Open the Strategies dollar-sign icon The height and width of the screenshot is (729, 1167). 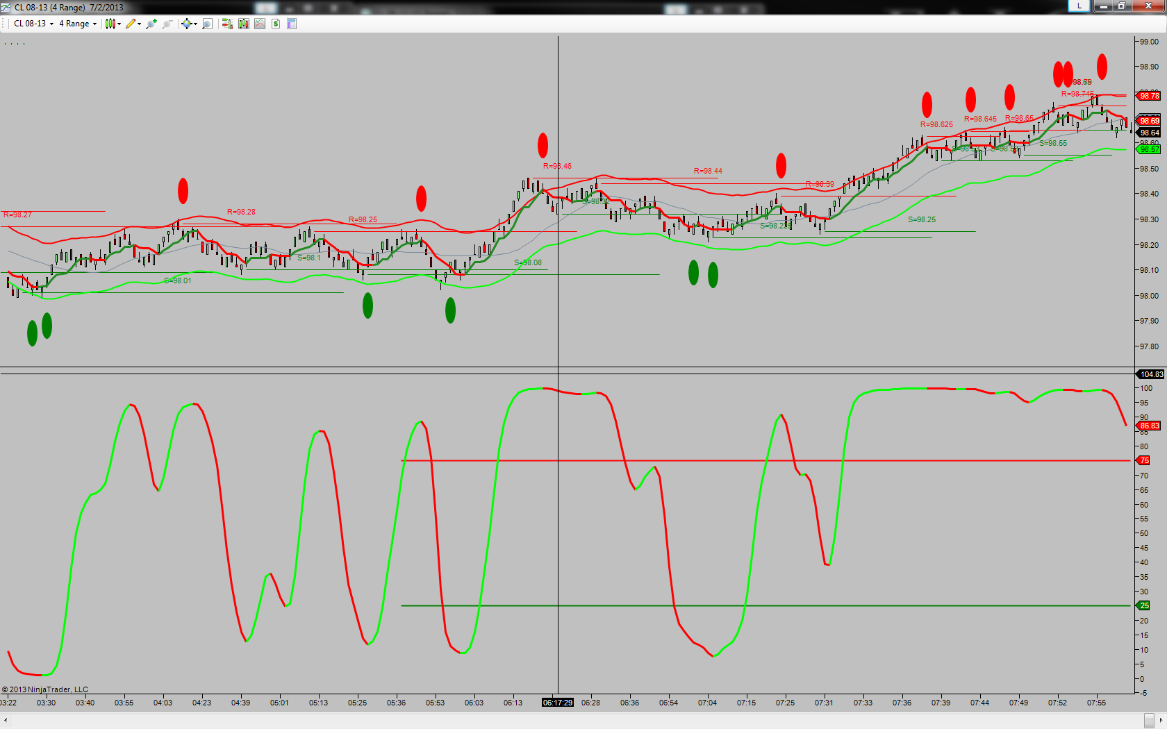(276, 24)
